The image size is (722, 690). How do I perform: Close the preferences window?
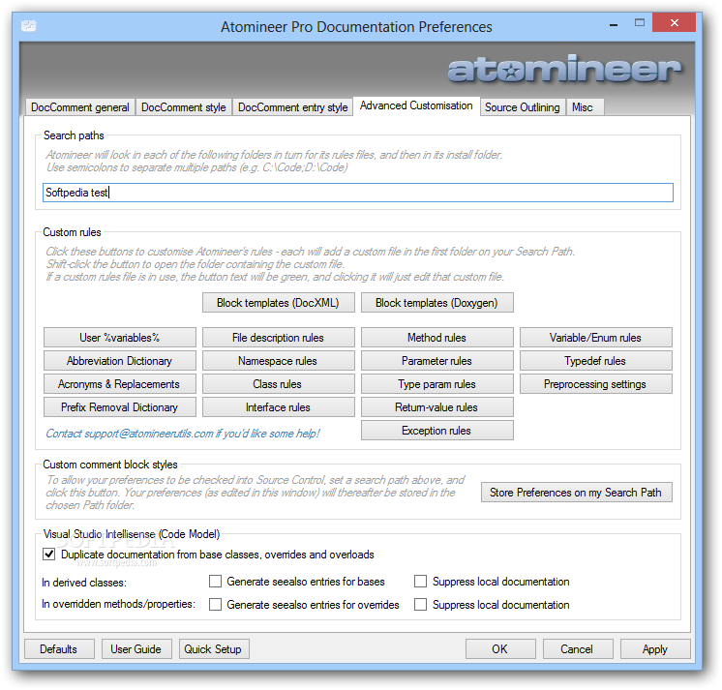point(674,22)
